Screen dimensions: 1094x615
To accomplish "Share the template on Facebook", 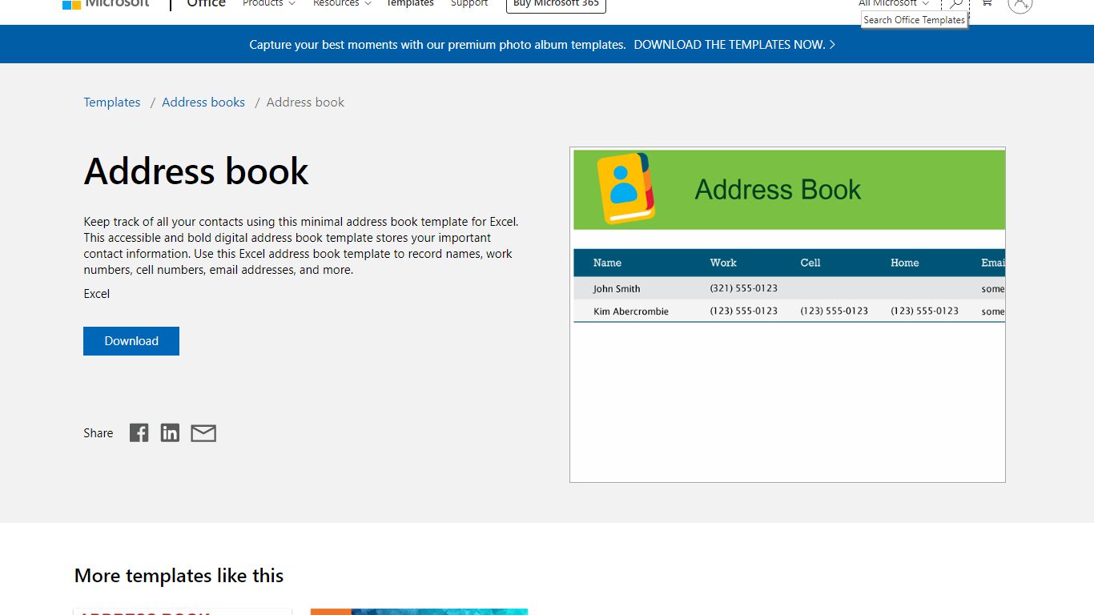I will [139, 433].
